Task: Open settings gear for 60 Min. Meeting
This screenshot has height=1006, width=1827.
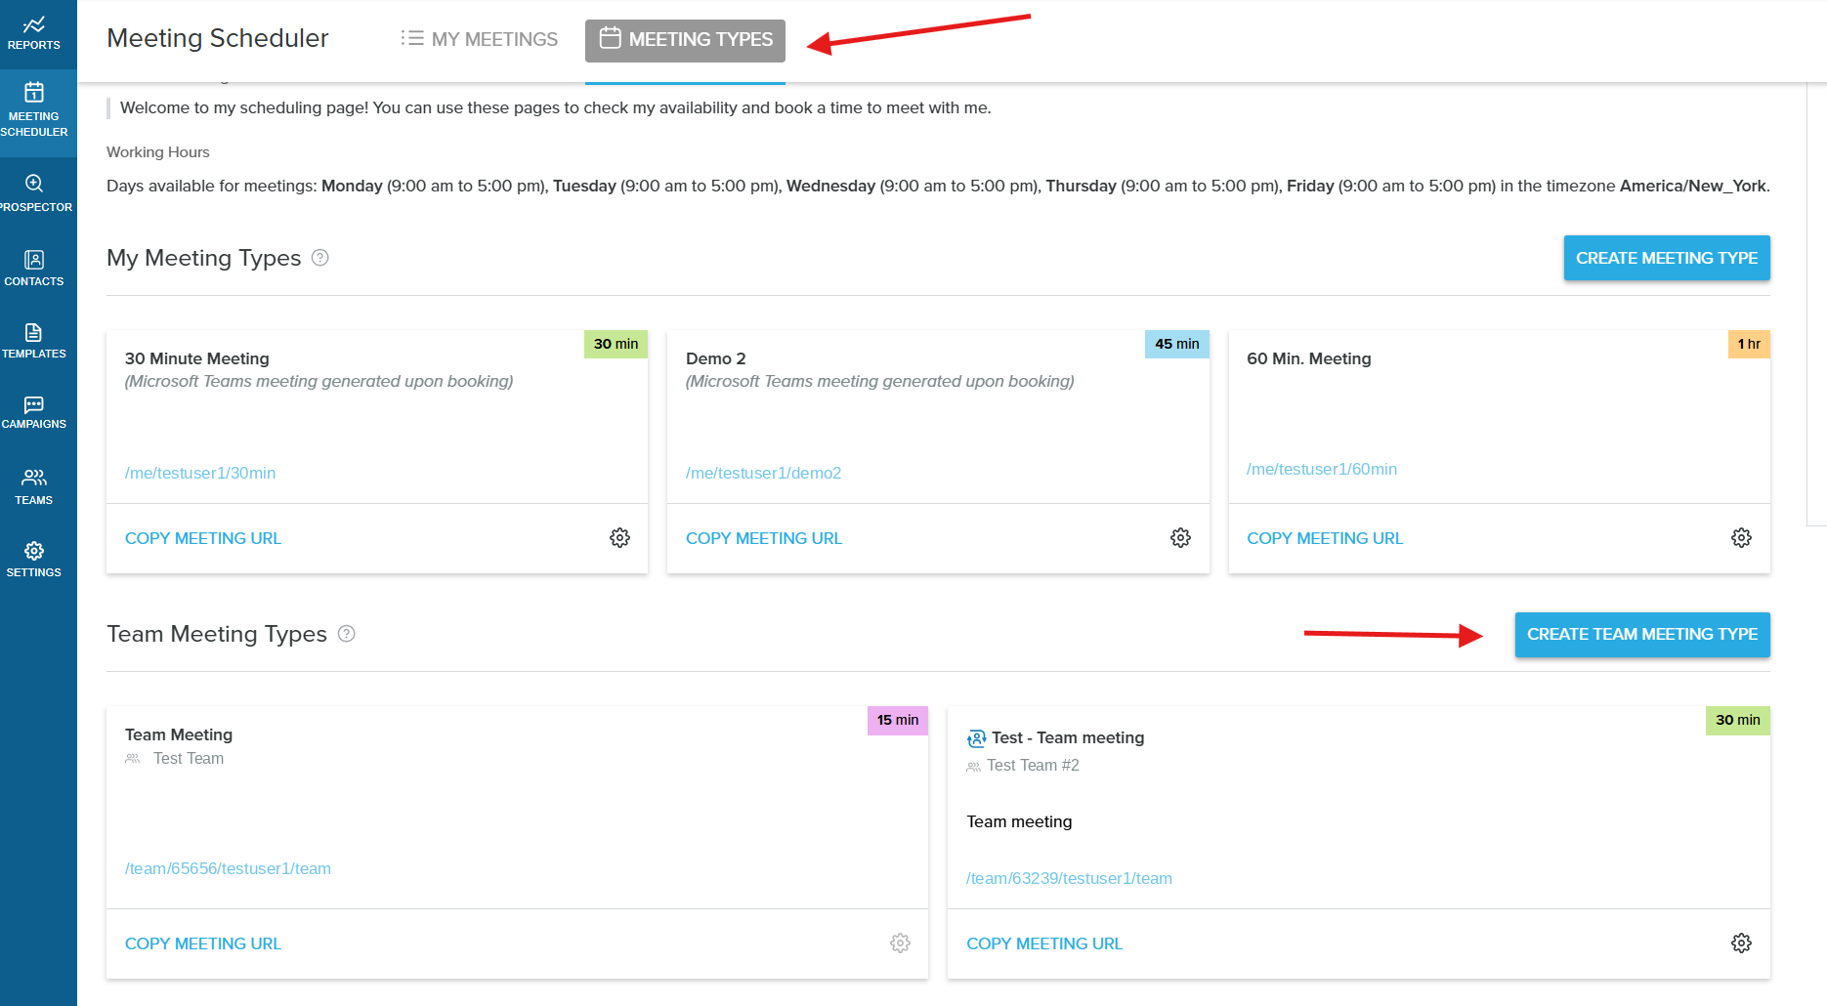Action: pos(1741,538)
